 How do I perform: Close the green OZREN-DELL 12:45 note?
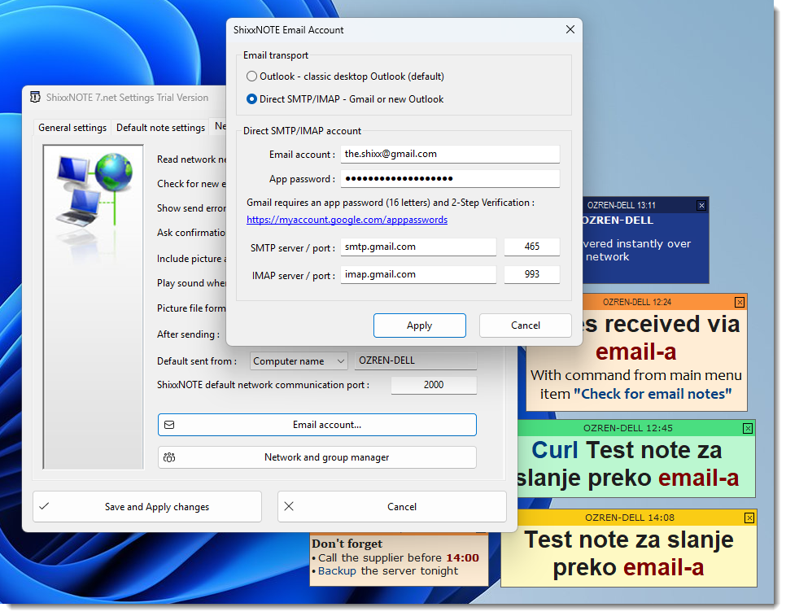tap(748, 429)
